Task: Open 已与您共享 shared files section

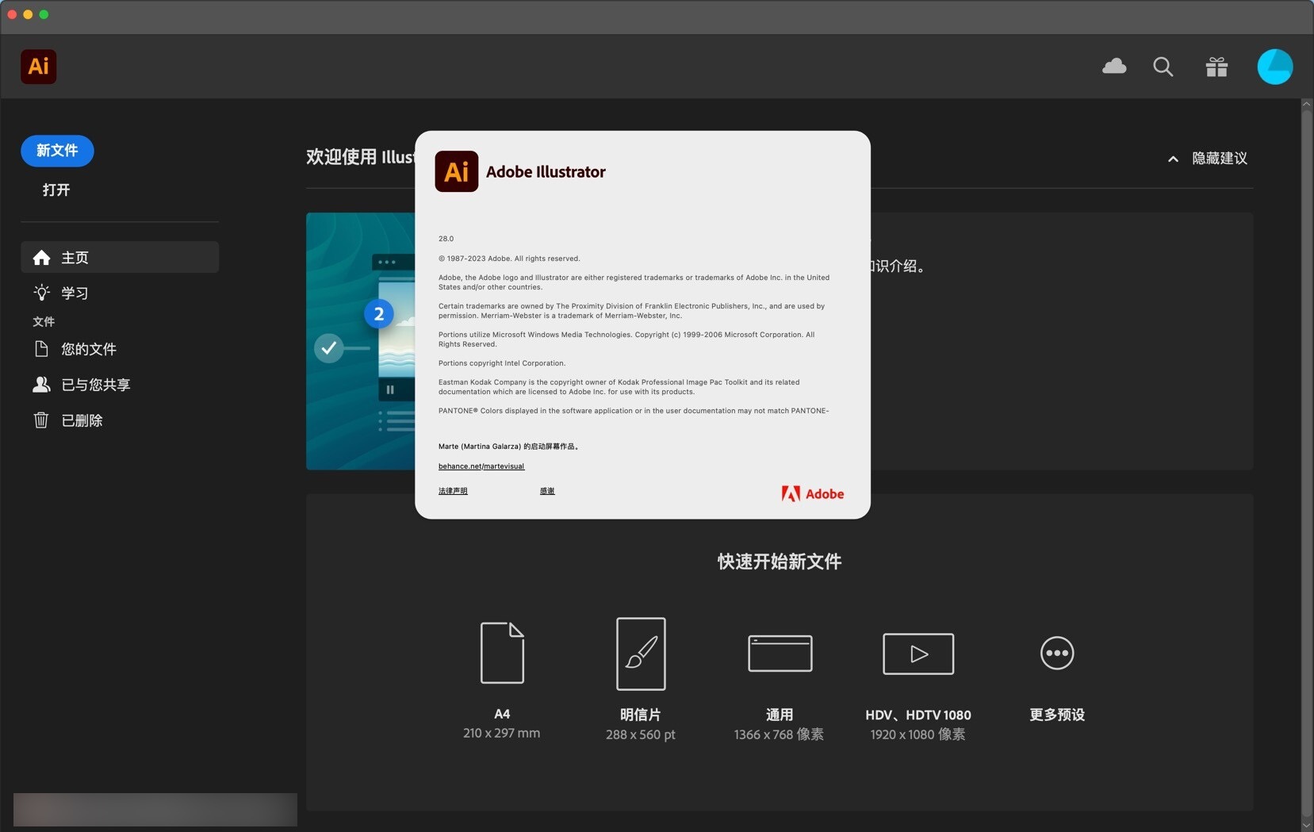Action: 120,385
